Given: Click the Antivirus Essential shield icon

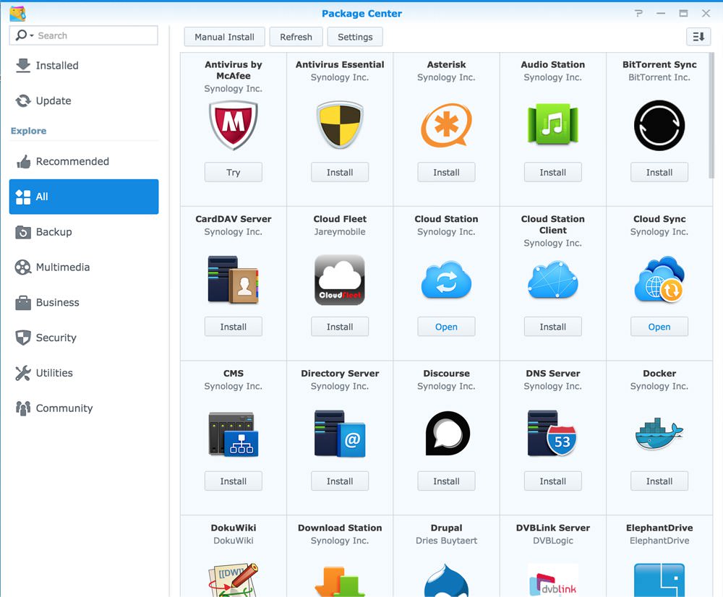Looking at the screenshot, I should click(340, 124).
